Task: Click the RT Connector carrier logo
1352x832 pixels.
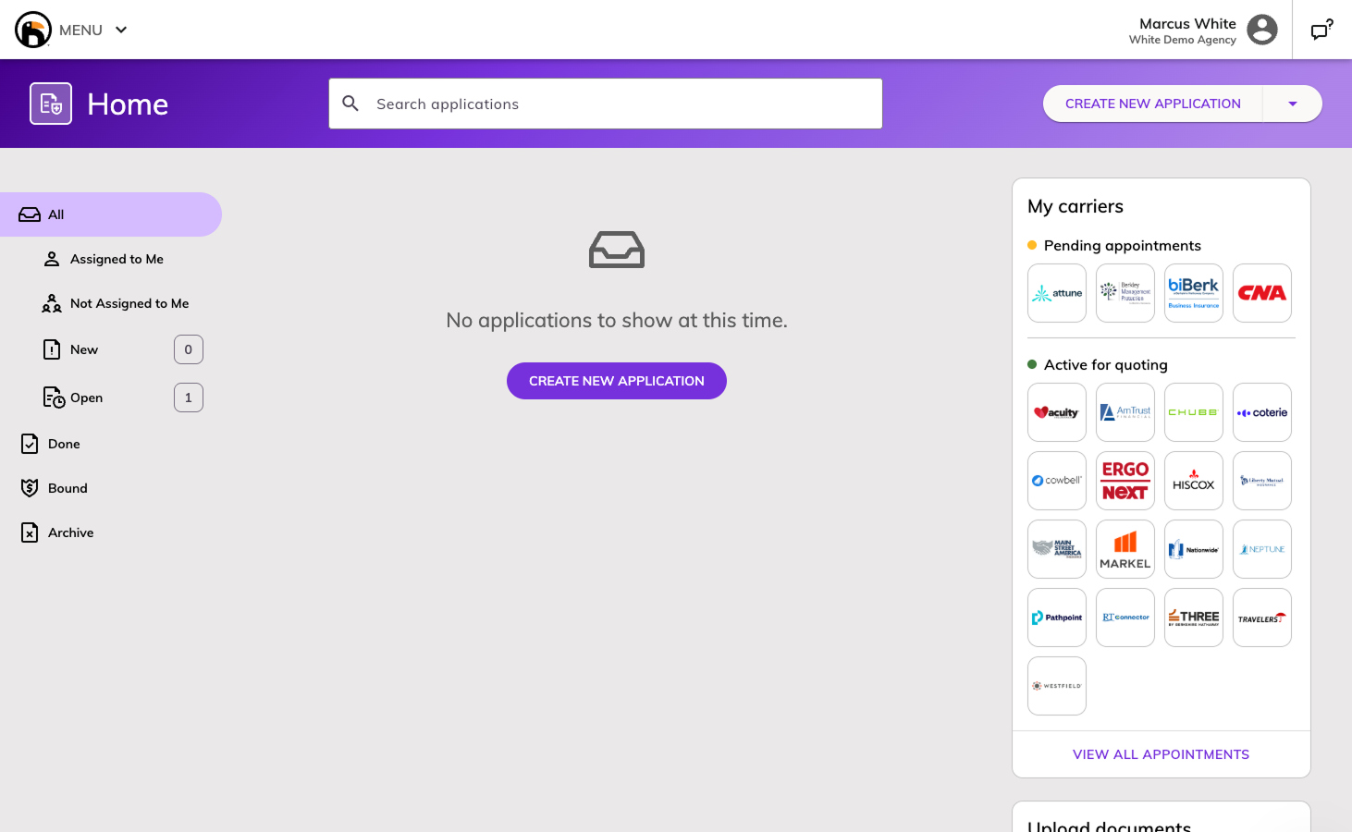Action: (1125, 618)
